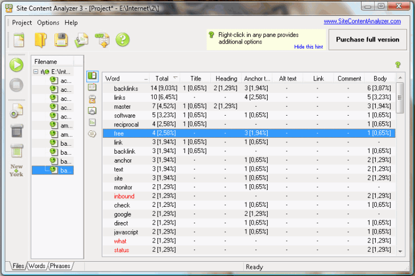Select the highlighted 'free' word row
Image resolution: width=415 pixels, height=276 pixels.
[249, 133]
